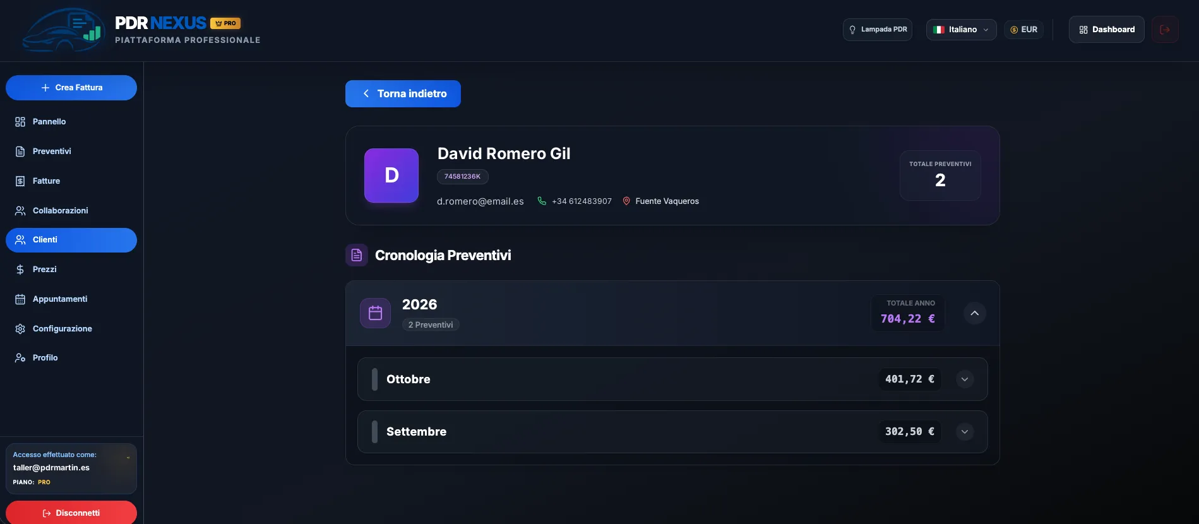Click the Cronologia Preventivi document icon
Image resolution: width=1199 pixels, height=524 pixels.
point(357,255)
